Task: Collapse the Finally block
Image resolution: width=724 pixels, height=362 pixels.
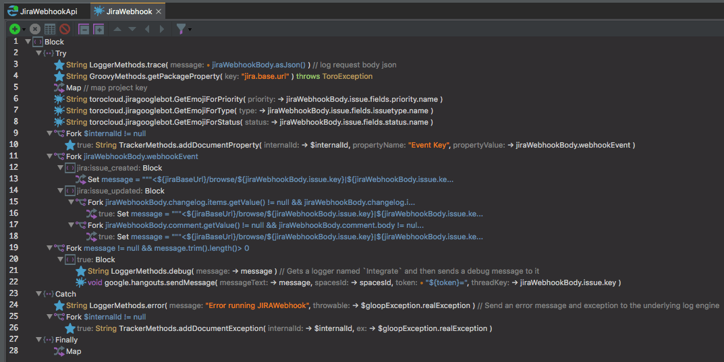Action: [38, 340]
